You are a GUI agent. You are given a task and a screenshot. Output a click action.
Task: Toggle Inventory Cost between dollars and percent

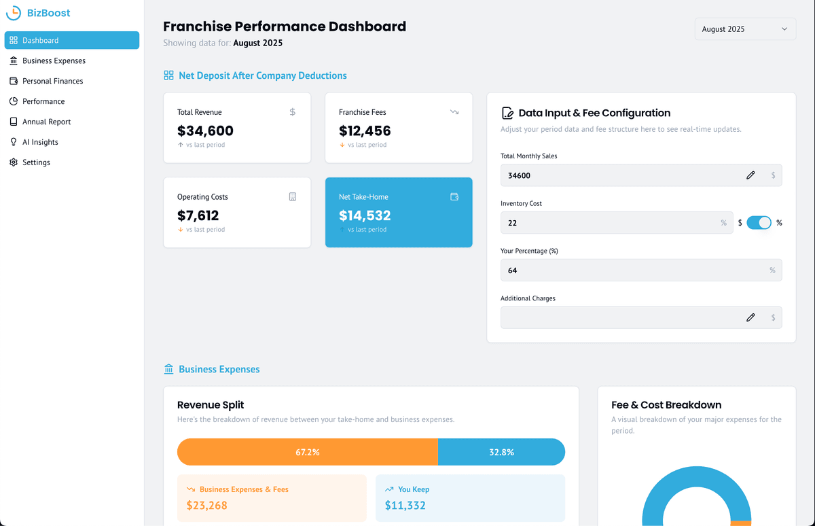[x=759, y=222]
